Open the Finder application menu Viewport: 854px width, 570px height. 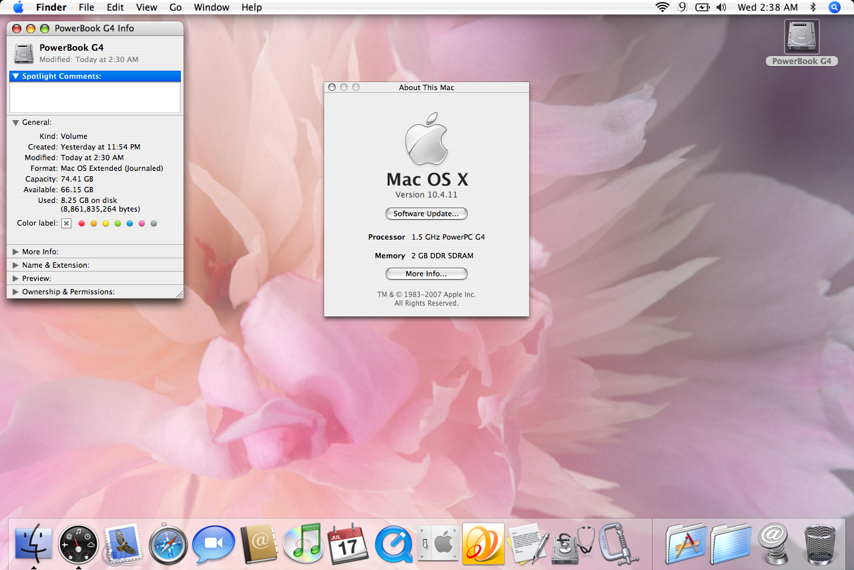click(51, 7)
